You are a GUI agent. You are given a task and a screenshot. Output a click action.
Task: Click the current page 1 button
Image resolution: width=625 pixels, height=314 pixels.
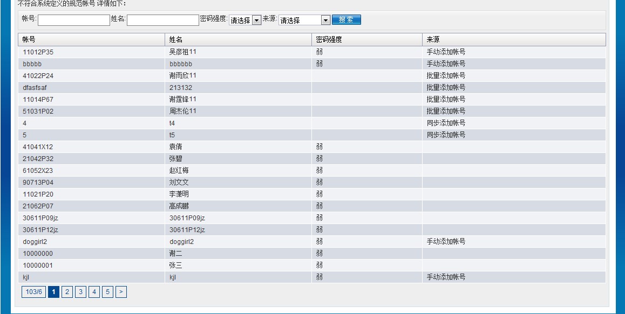coord(53,292)
